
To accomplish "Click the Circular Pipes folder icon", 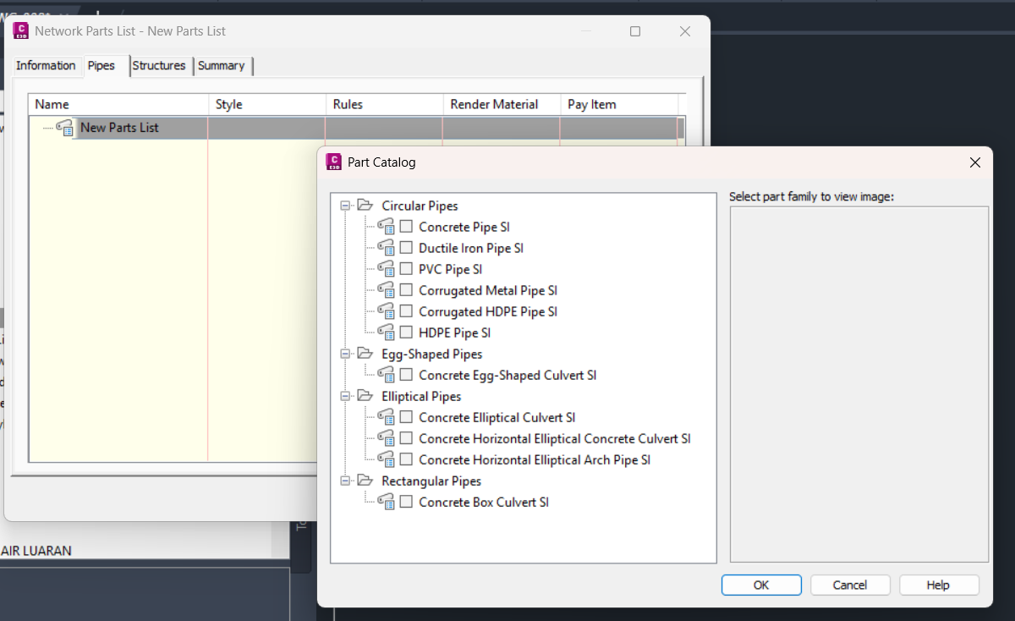I will click(x=365, y=206).
